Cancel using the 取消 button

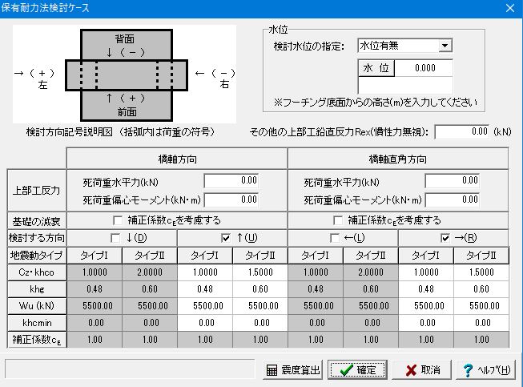pos(421,369)
